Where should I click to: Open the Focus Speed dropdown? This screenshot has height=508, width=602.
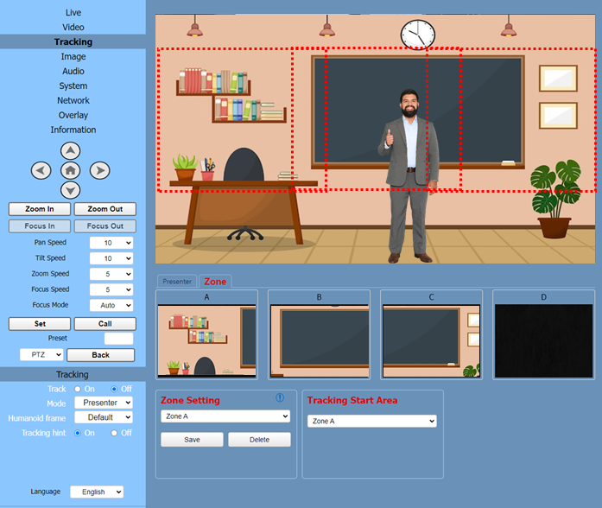click(x=111, y=289)
